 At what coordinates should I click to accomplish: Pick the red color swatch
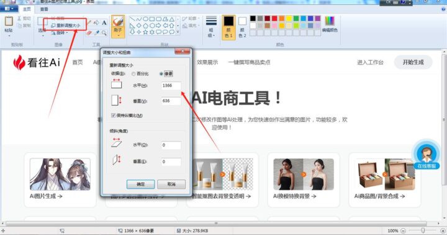[x=274, y=19]
